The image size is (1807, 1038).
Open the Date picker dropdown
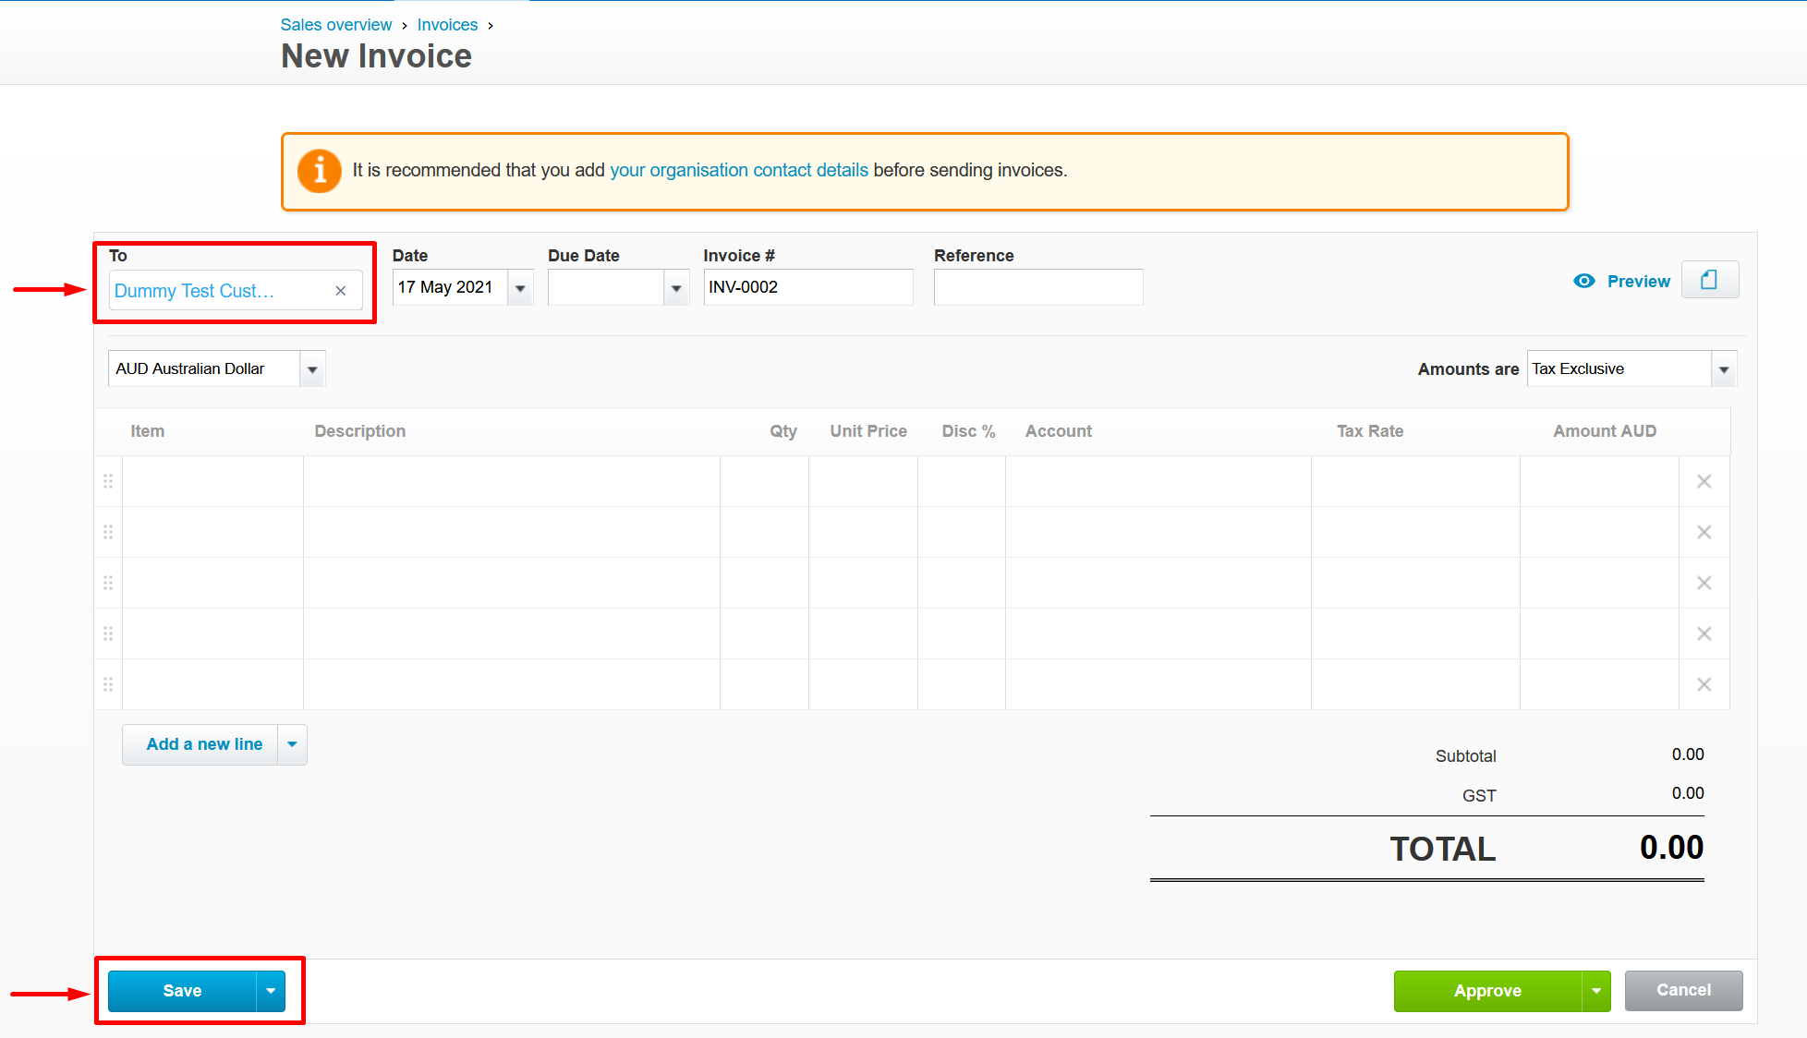[x=520, y=288]
